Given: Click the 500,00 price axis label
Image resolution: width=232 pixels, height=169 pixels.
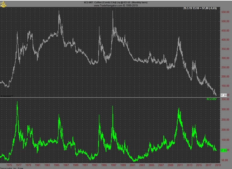Looking at the screenshot, I should pyautogui.click(x=225, y=21).
